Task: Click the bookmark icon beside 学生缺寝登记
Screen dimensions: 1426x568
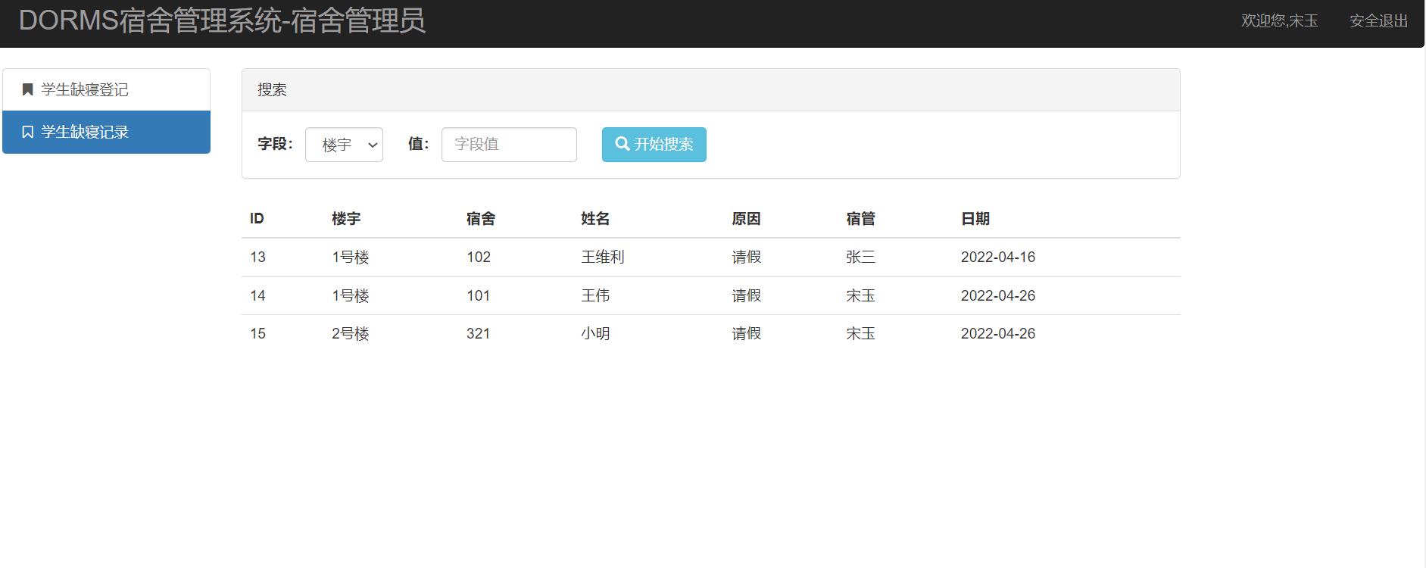Action: pos(27,89)
